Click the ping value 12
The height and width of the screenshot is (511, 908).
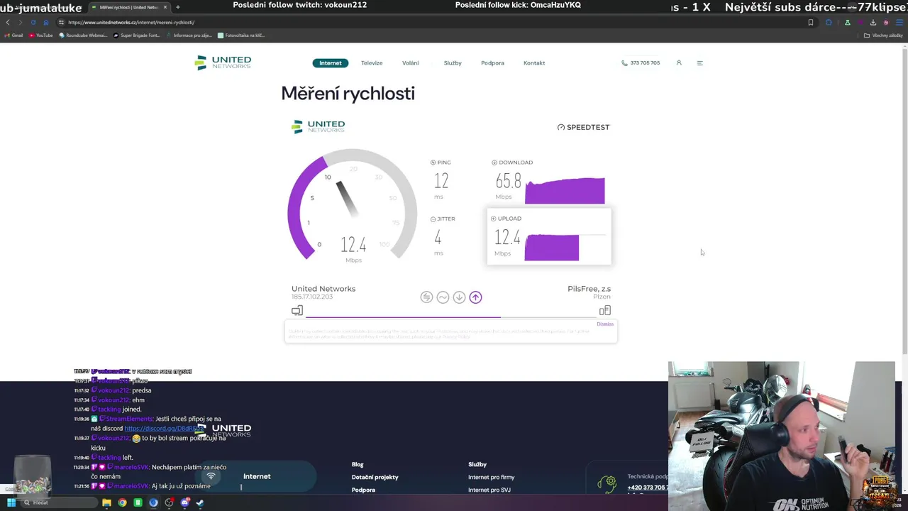(x=441, y=181)
